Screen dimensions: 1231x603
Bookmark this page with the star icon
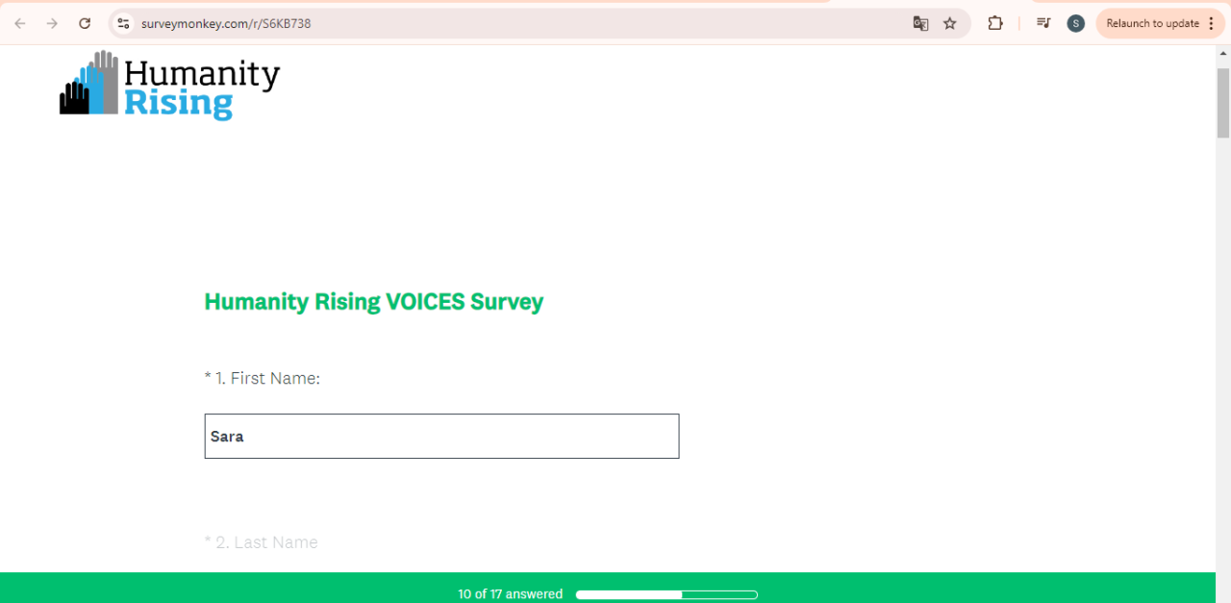point(950,23)
